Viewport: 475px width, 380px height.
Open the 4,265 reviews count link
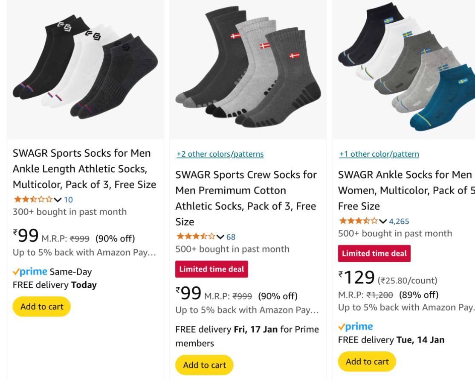click(400, 221)
